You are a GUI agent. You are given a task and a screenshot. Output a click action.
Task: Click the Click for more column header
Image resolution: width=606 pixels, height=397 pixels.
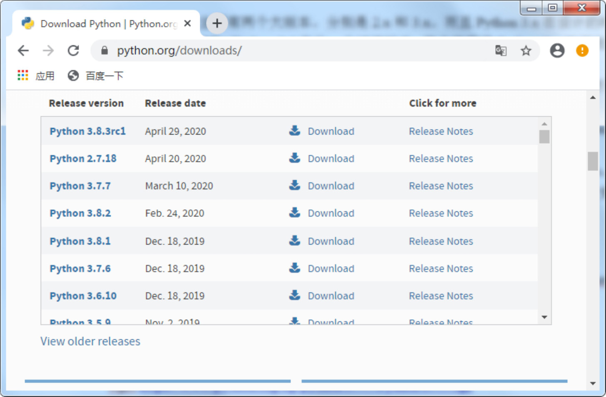(x=442, y=103)
